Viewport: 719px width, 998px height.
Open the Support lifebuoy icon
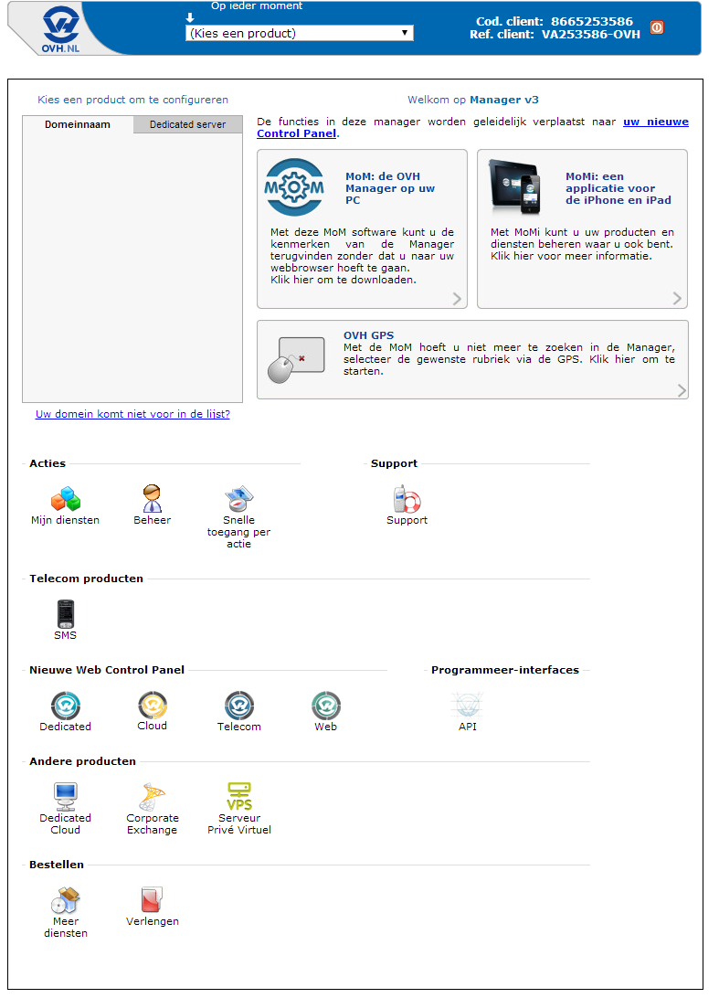[407, 499]
